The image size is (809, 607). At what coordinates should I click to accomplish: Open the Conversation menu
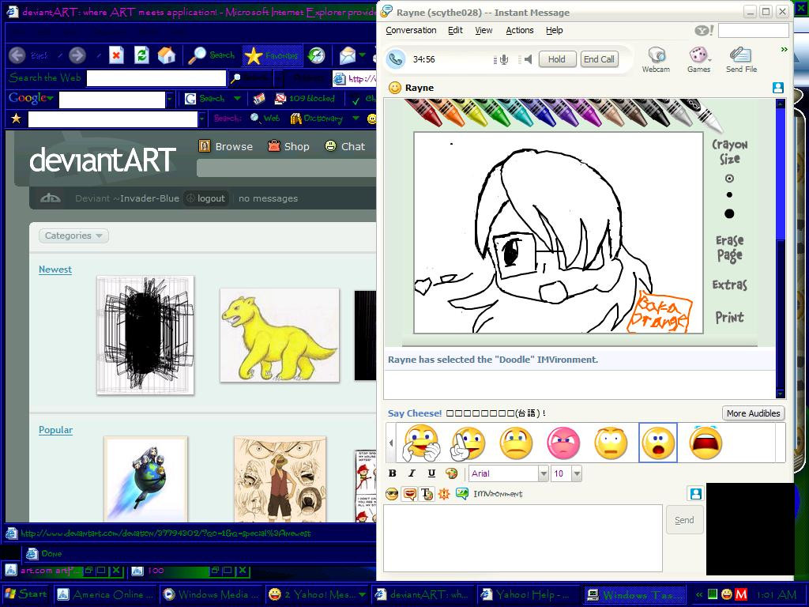[x=411, y=31]
